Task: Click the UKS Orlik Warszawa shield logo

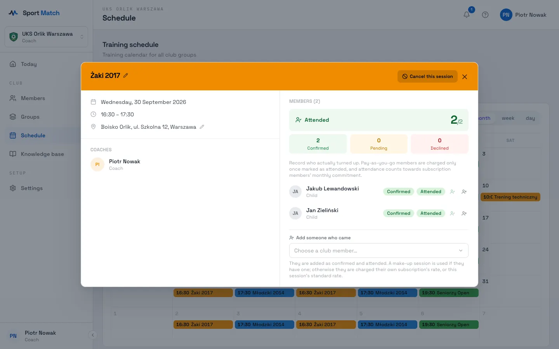Action: coord(14,37)
